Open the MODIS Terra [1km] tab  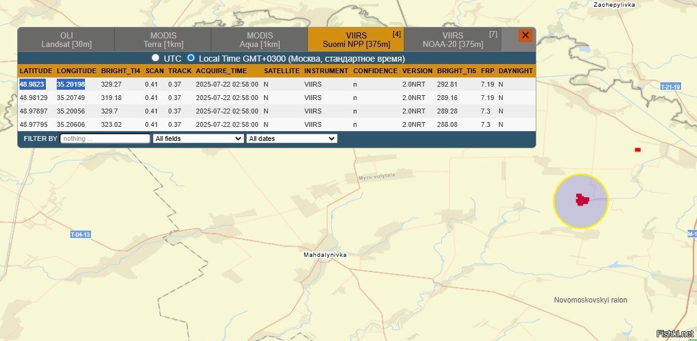point(163,40)
